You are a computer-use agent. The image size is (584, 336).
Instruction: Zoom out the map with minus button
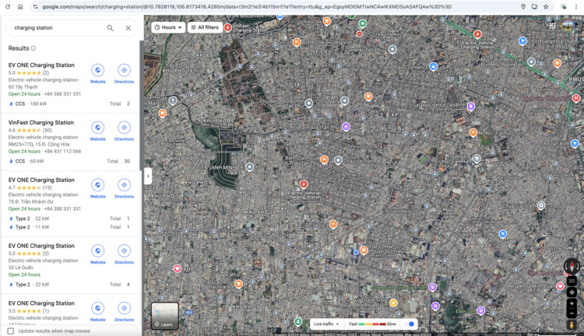coord(572,313)
